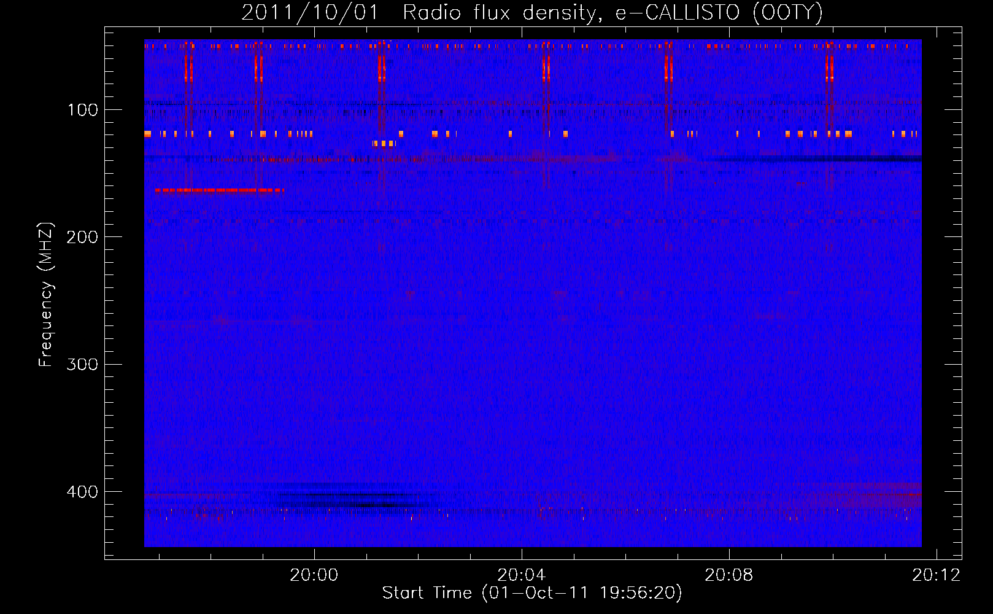Screen dimensions: 993x614
Task: Click the 'Start Time (01-Oct-11 19:56:20)' label
Action: pyautogui.click(x=532, y=593)
